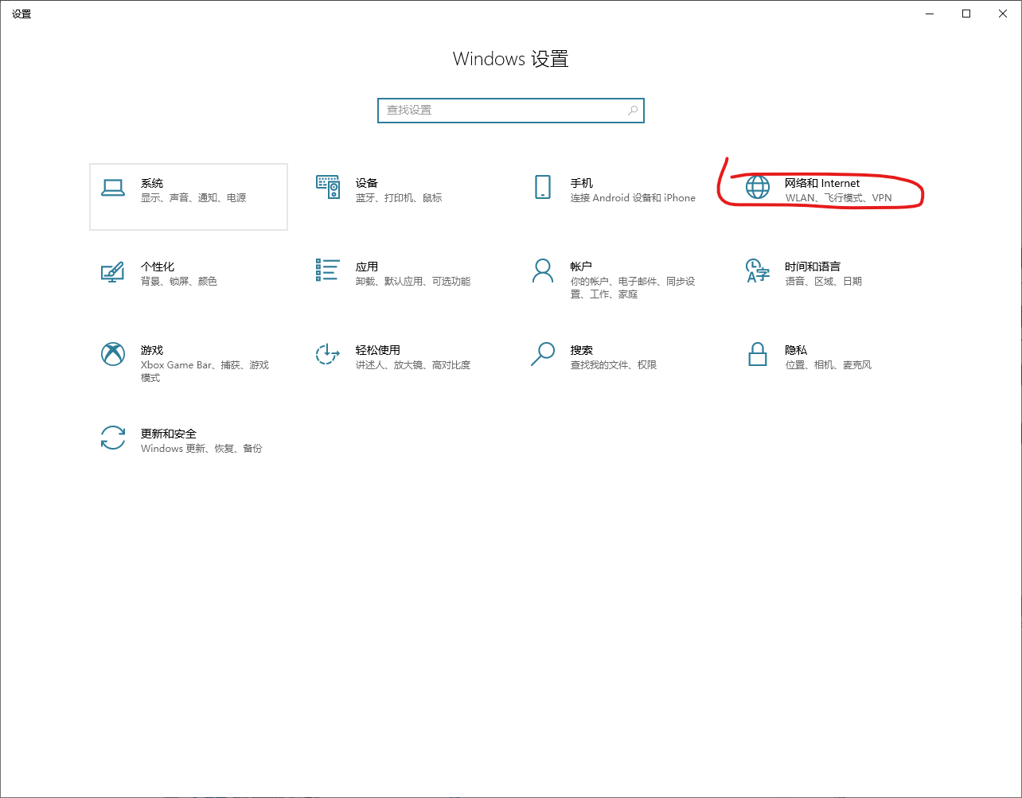
Task: Select the 手机 category title
Action: pyautogui.click(x=582, y=183)
